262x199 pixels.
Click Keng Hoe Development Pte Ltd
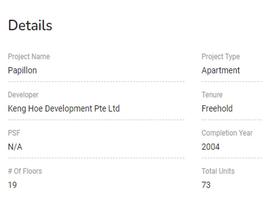(x=64, y=109)
